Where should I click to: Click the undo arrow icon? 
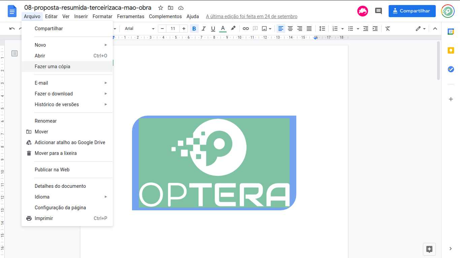pyautogui.click(x=12, y=29)
